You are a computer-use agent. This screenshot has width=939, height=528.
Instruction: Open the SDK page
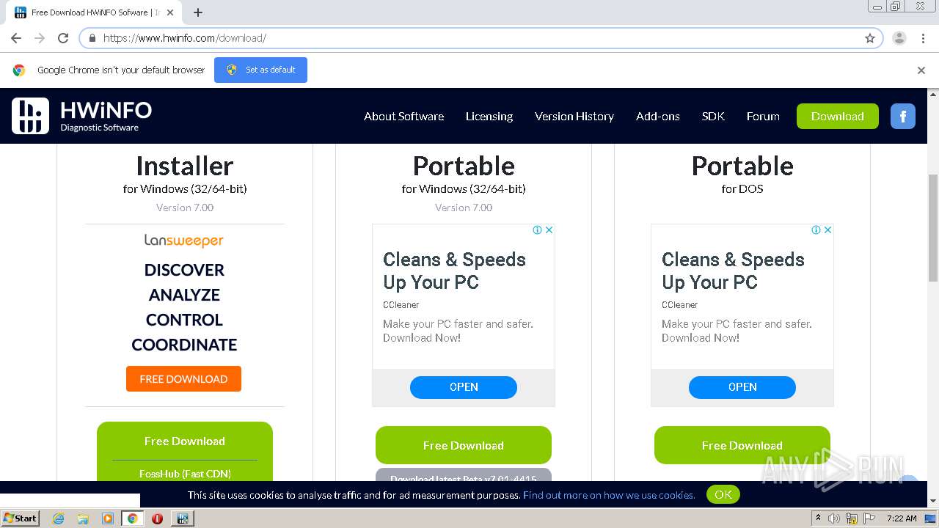click(713, 116)
